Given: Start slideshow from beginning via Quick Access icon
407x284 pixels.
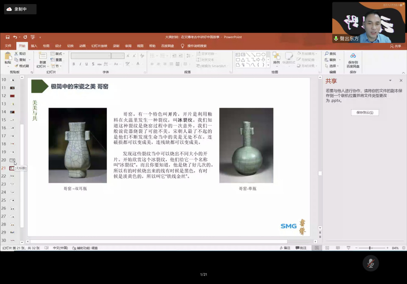Looking at the screenshot, I should [x=33, y=37].
